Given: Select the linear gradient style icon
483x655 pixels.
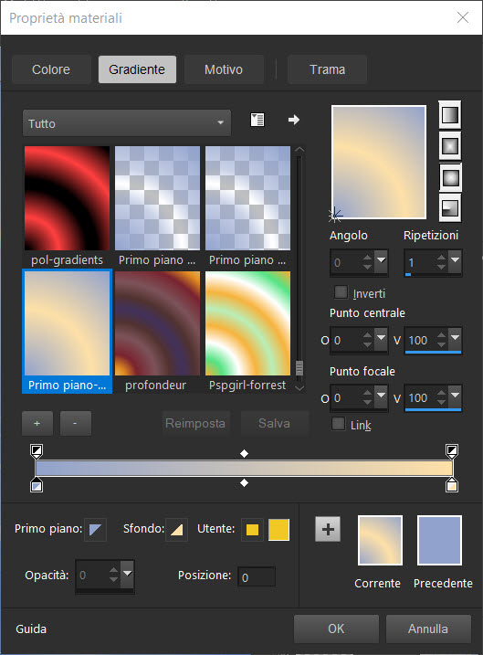Looking at the screenshot, I should tap(449, 115).
